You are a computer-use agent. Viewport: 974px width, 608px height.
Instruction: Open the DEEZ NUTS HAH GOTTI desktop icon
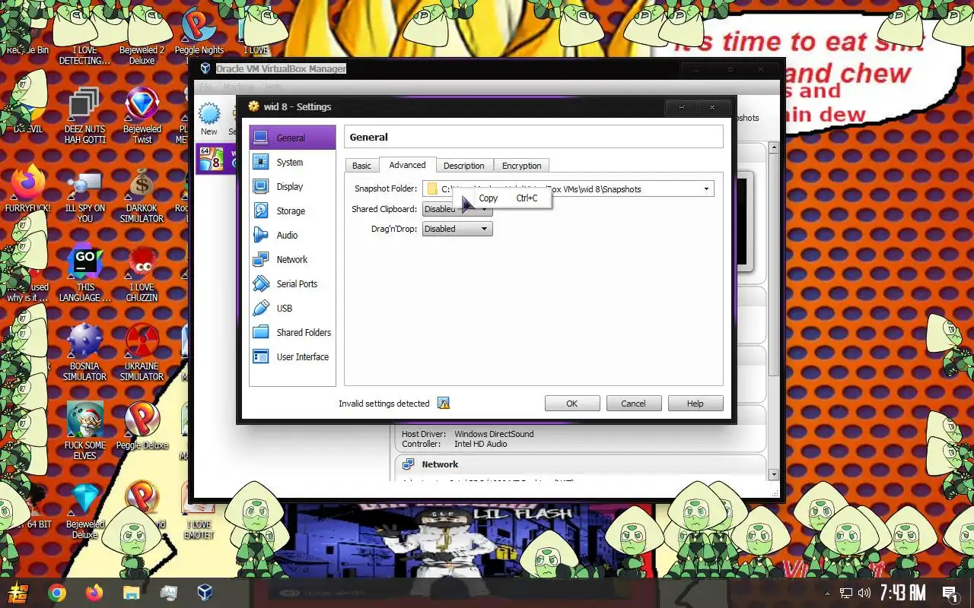click(x=84, y=116)
